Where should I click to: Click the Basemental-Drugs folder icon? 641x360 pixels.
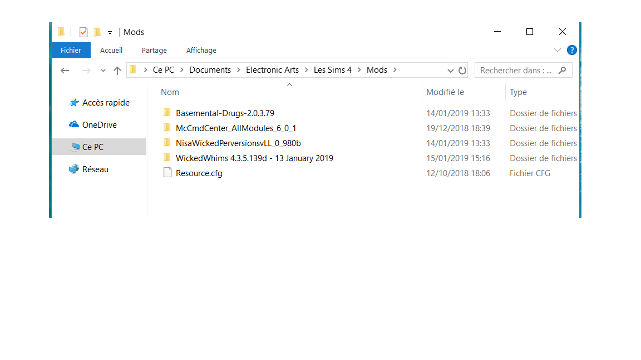[167, 112]
